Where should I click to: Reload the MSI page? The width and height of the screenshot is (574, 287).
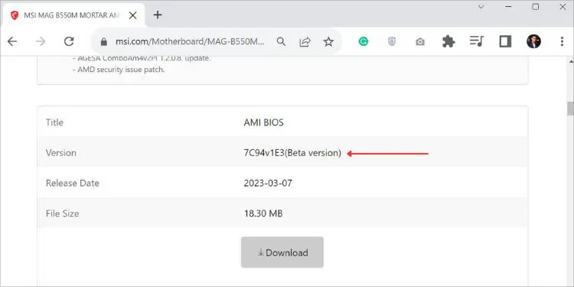tap(69, 42)
